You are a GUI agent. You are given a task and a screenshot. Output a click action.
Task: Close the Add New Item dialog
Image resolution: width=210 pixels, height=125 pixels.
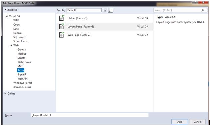click(203, 2)
